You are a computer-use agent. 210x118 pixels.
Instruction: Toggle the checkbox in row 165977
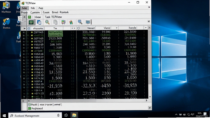click(x=24, y=48)
